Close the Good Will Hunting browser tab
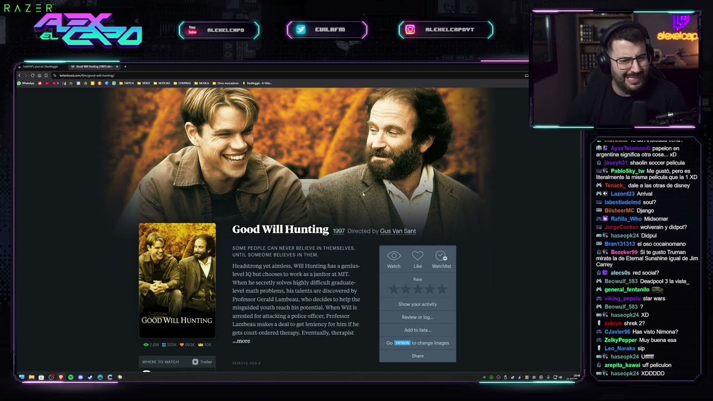The width and height of the screenshot is (713, 401). [117, 67]
